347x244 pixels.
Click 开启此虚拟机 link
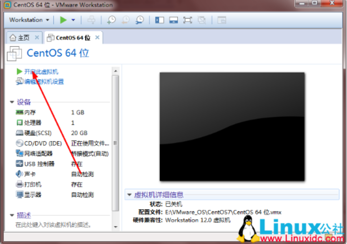click(41, 72)
